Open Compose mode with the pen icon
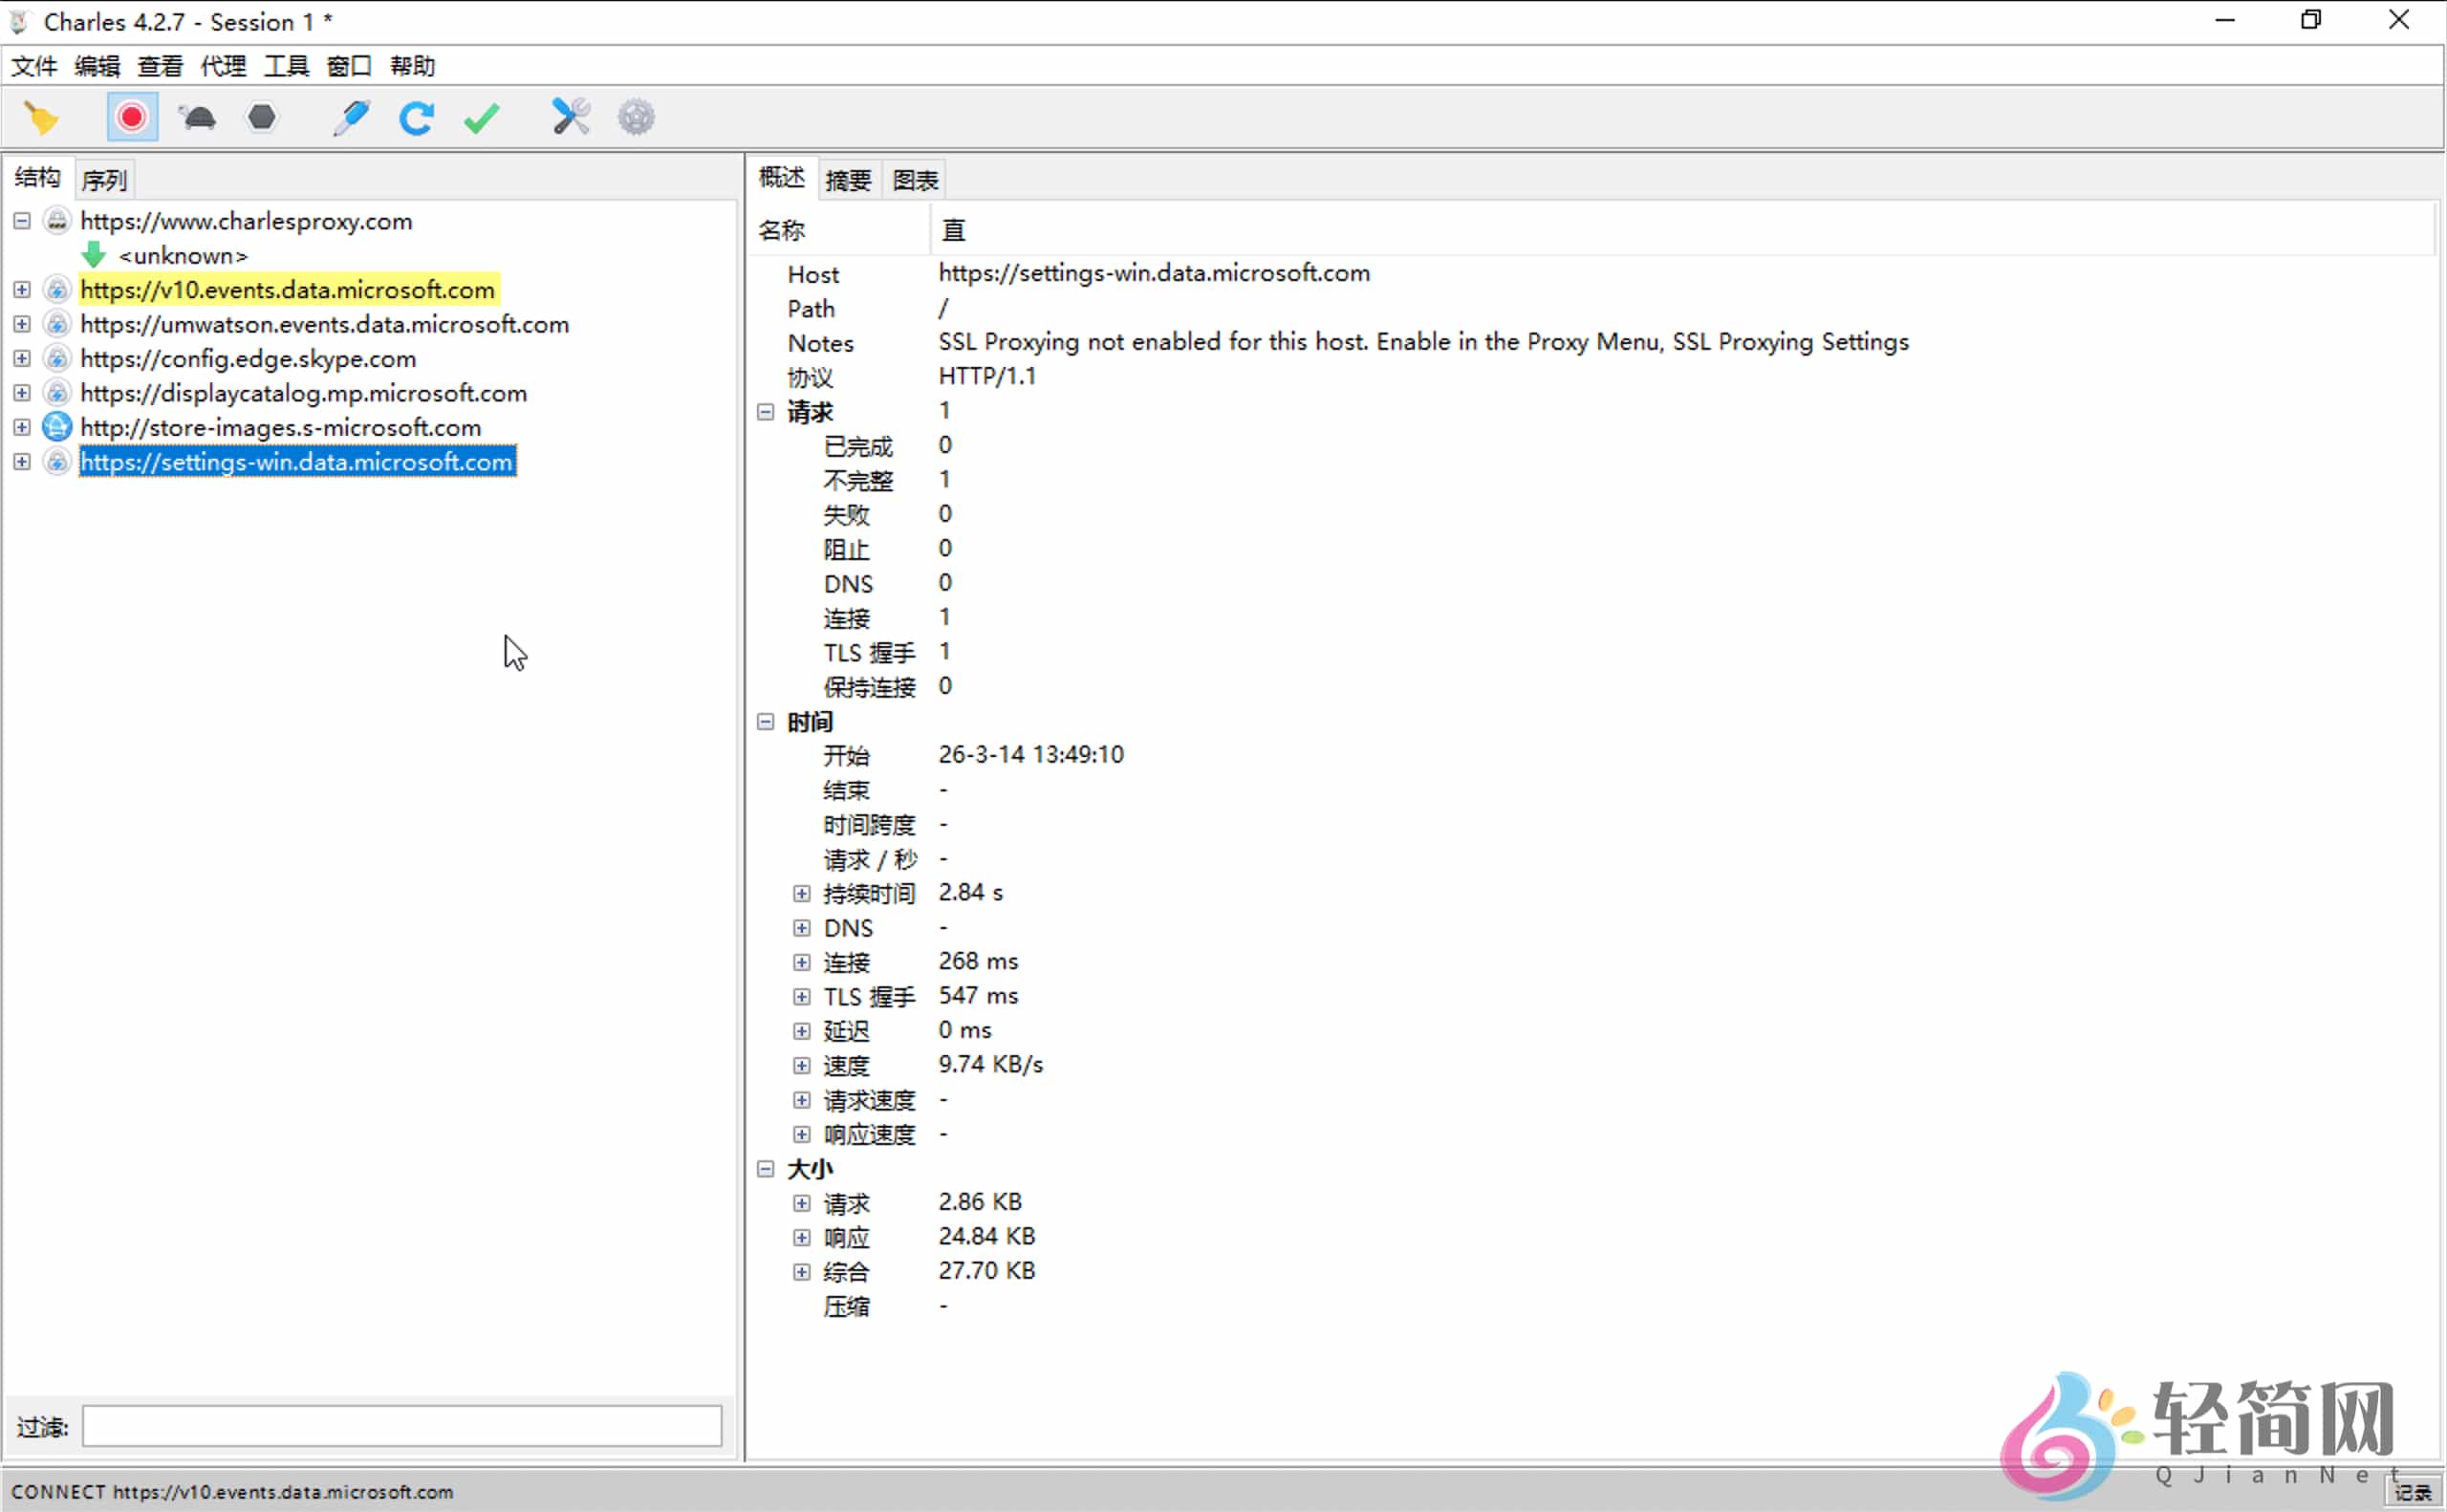 pyautogui.click(x=350, y=117)
